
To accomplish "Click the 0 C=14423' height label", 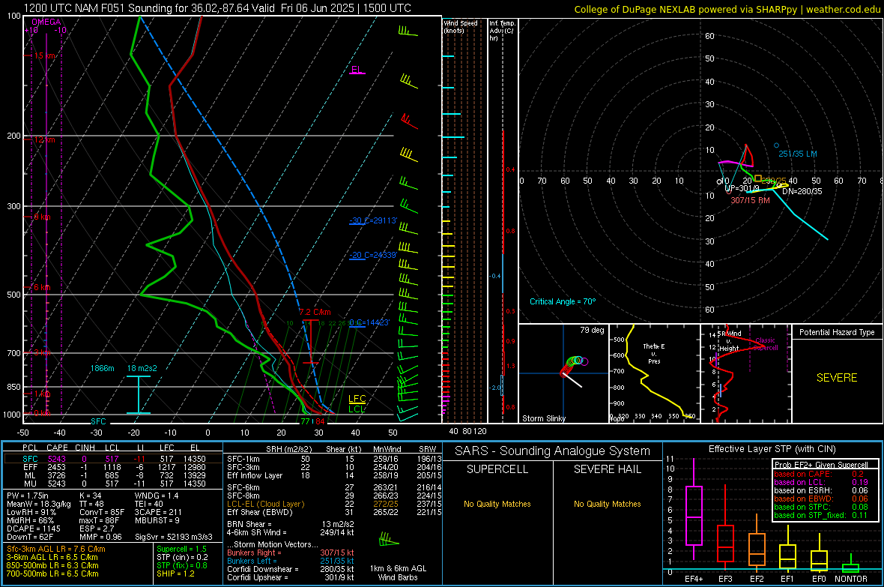I will (x=370, y=322).
